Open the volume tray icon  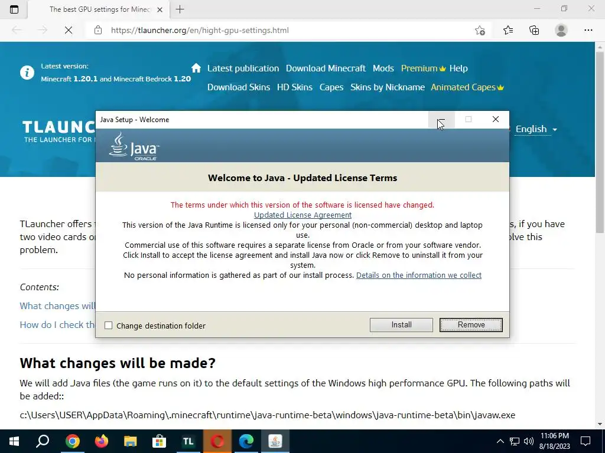pos(529,441)
